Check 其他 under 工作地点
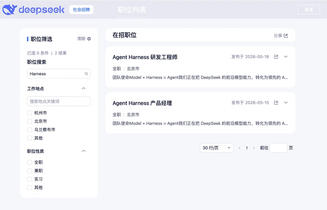Viewport: 327px width, 210px height. tap(29, 138)
